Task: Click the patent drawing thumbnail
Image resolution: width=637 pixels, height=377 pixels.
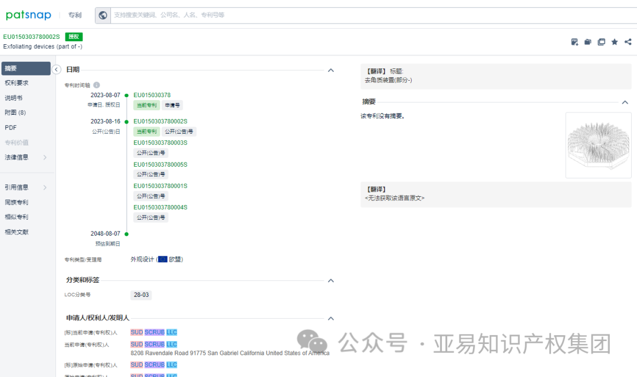Action: pyautogui.click(x=598, y=144)
